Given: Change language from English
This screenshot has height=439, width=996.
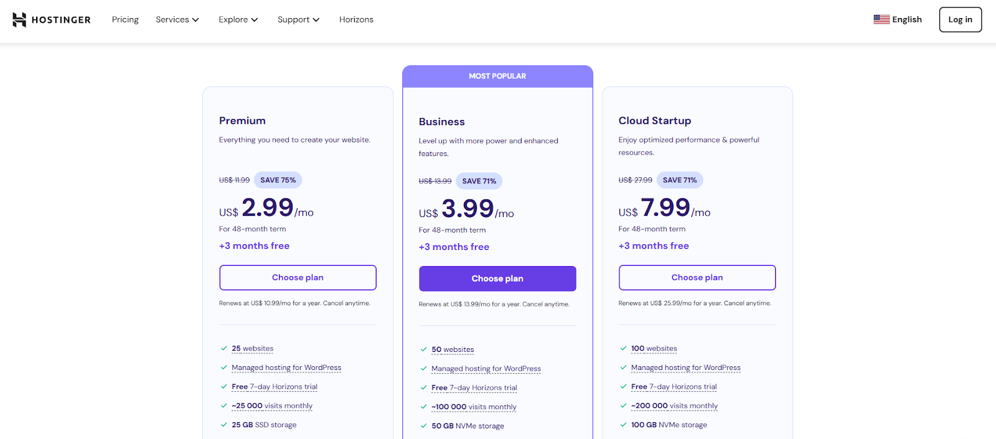Looking at the screenshot, I should [898, 19].
